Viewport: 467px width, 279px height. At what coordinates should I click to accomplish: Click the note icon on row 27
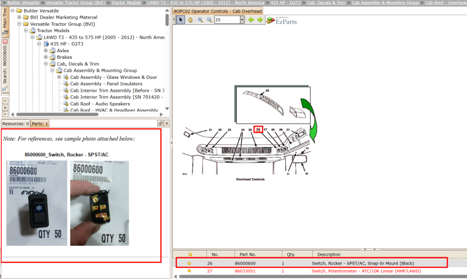coord(189,271)
